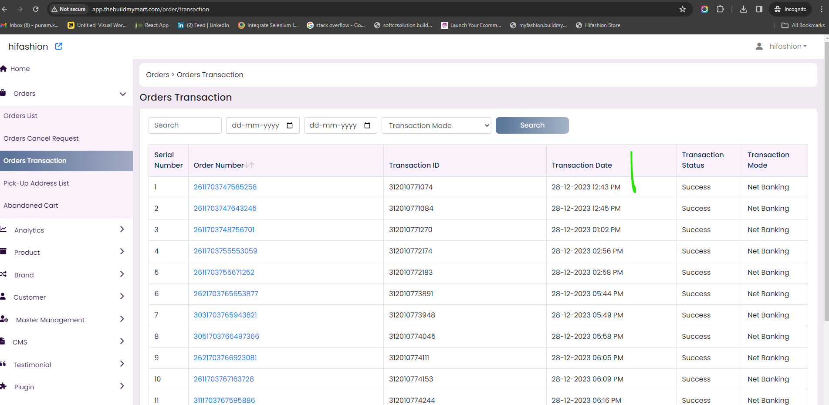Viewport: 829px width, 405px height.
Task: Open the Inbox (6) Gmail bookmark
Action: click(x=30, y=25)
